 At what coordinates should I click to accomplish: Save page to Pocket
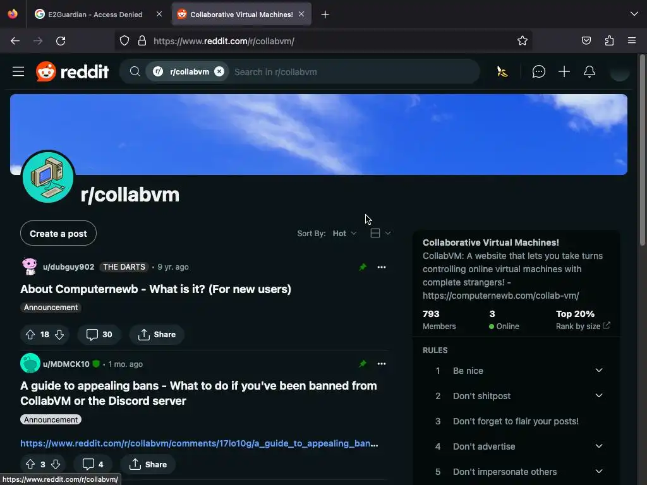click(x=586, y=41)
